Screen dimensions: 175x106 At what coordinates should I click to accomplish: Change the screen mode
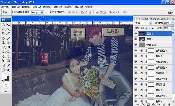[6, 90]
